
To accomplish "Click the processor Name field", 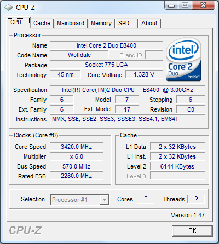I will pos(106,45).
